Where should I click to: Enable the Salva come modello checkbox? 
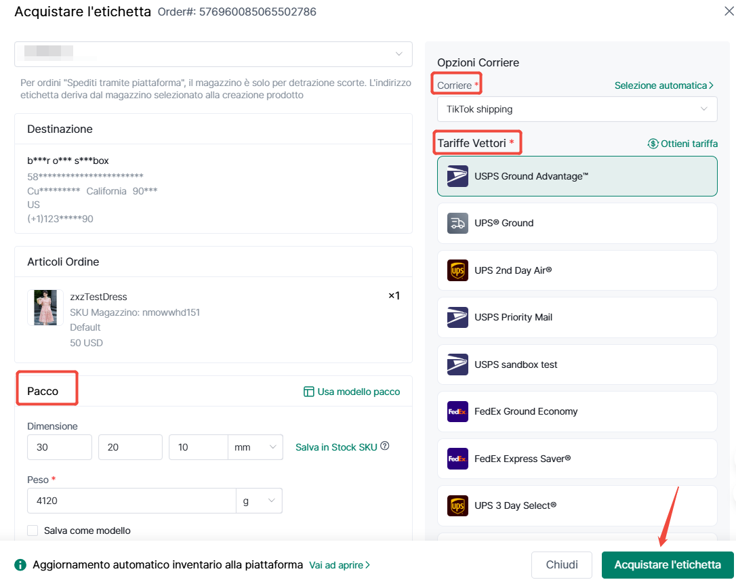(x=33, y=531)
